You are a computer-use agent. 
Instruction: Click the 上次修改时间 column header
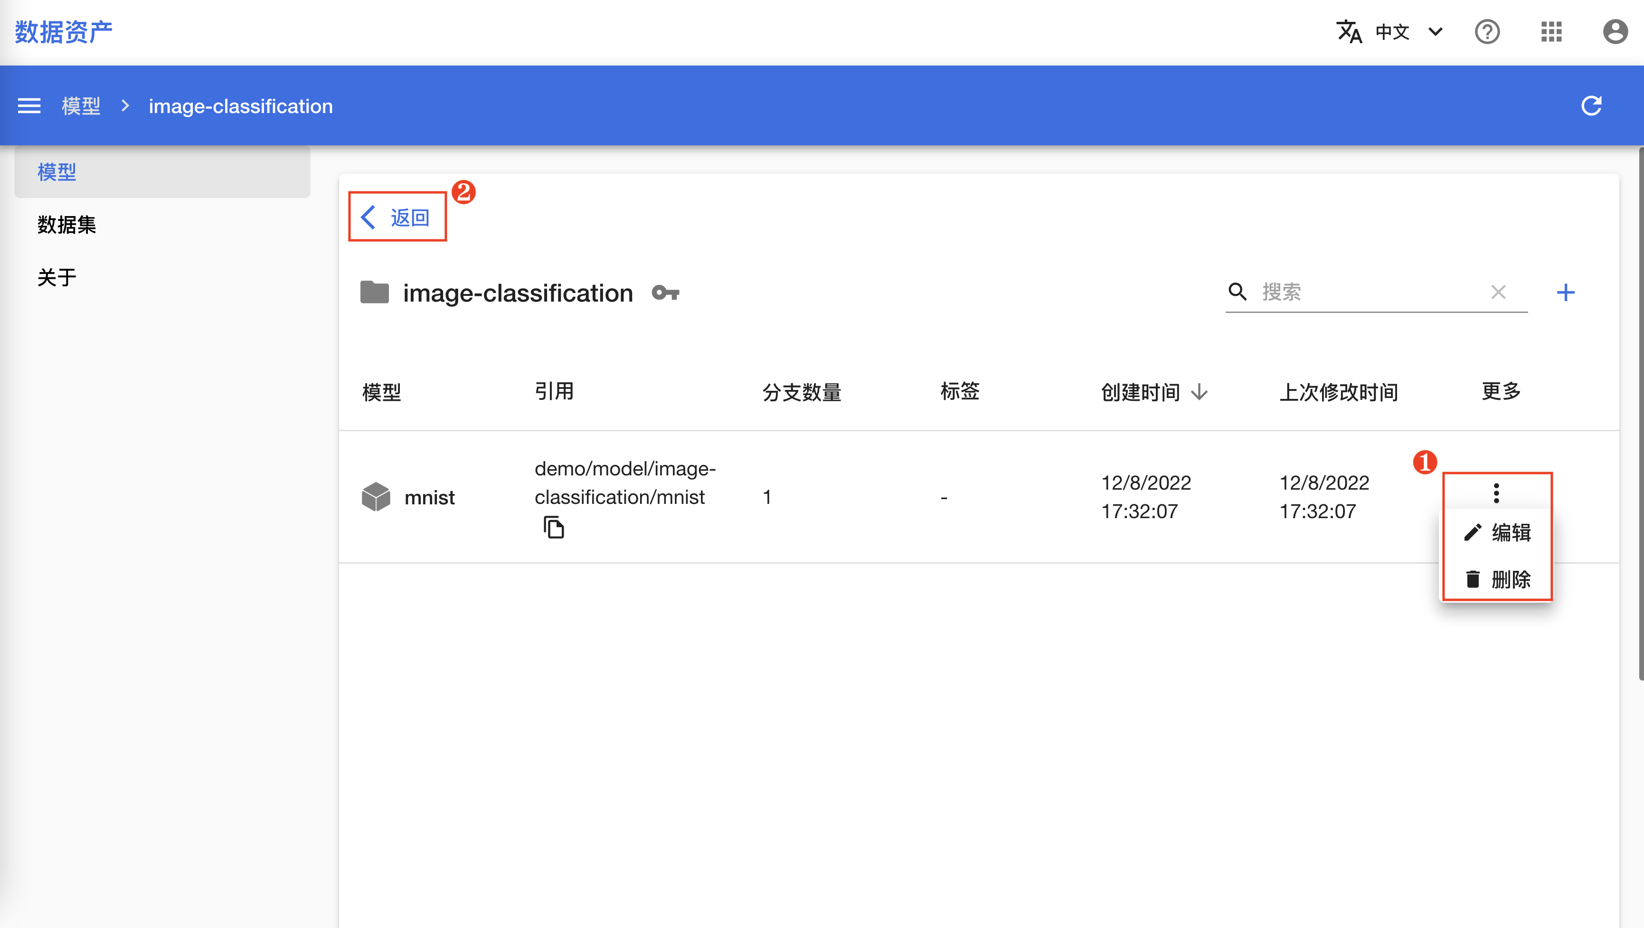(1338, 392)
